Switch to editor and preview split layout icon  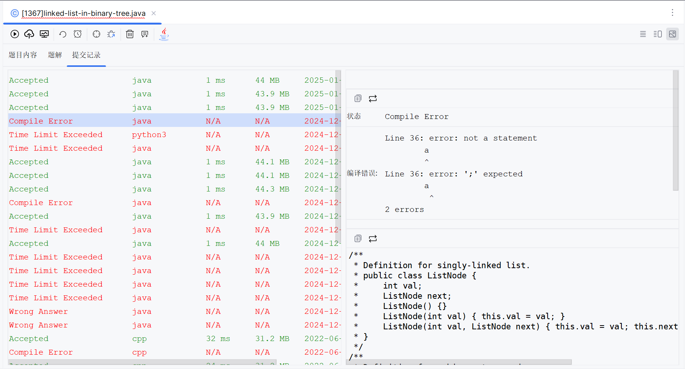tap(658, 34)
